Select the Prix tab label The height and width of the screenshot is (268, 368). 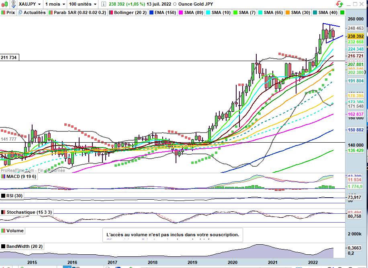(x=10, y=12)
